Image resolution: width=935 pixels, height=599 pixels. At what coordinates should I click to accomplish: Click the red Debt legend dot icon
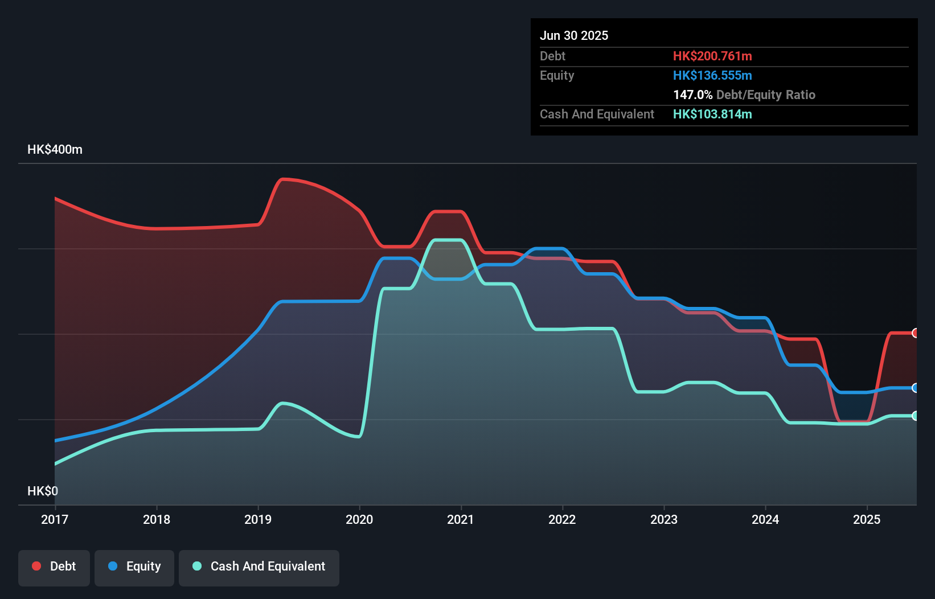pos(36,566)
